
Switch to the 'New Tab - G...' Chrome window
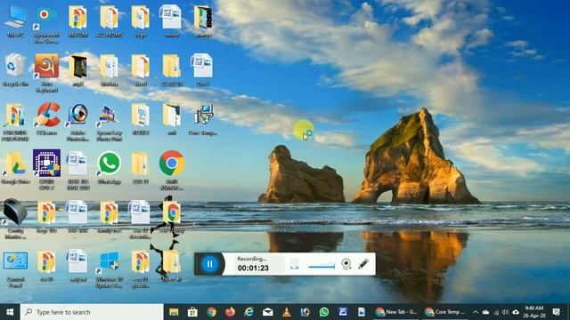397,312
